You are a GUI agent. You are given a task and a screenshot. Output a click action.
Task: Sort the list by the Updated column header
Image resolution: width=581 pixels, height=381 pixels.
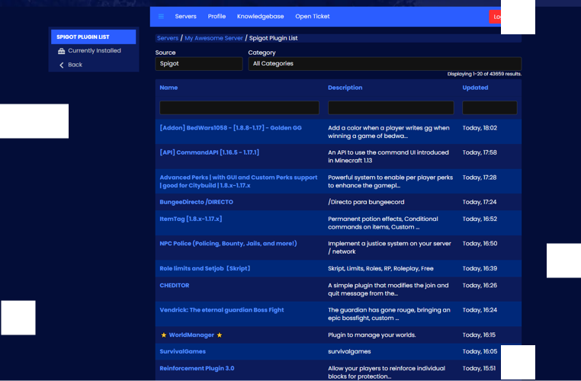(x=475, y=88)
